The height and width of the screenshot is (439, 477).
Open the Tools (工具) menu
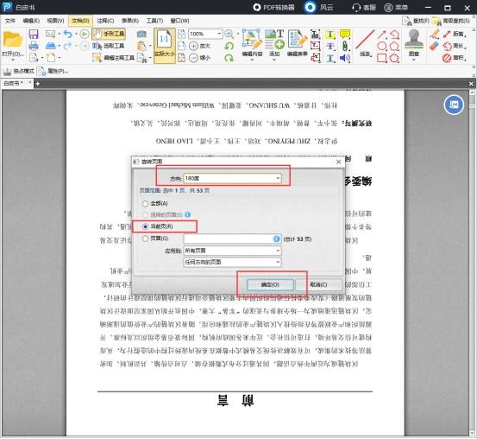pyautogui.click(x=154, y=21)
